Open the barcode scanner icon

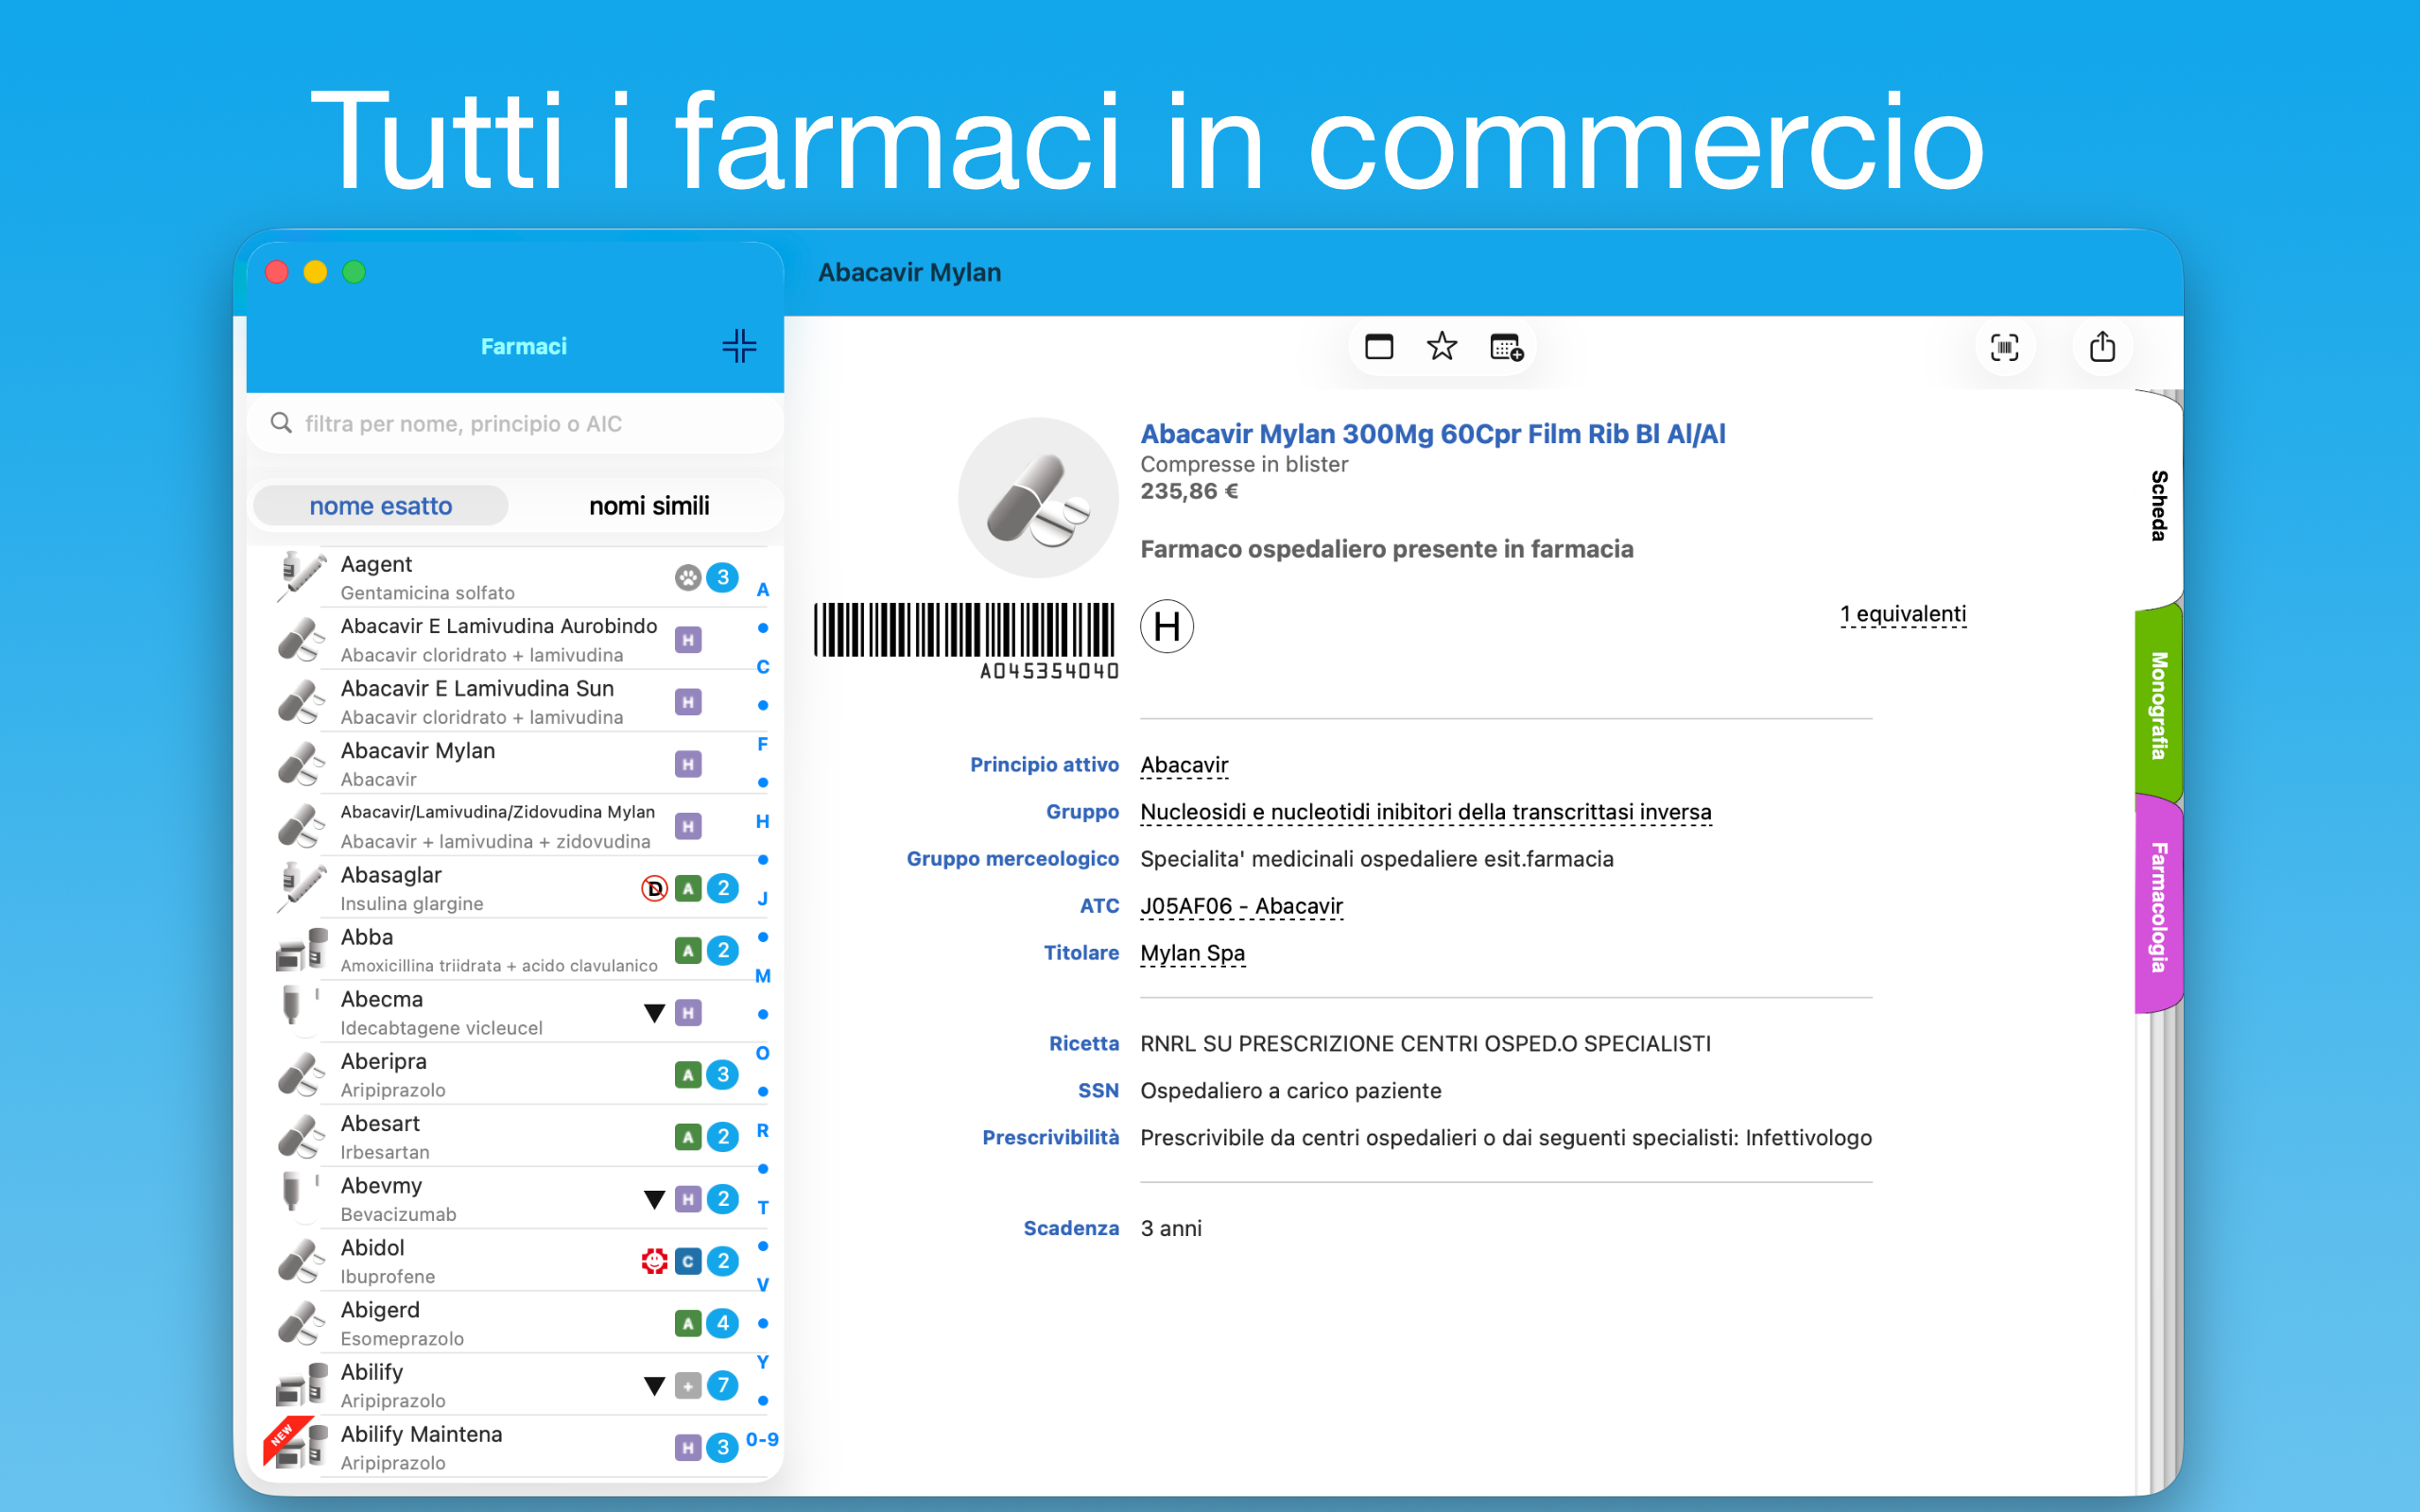[2004, 347]
